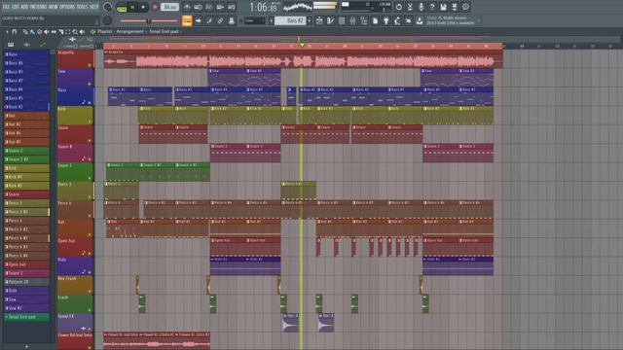
Task: Switch picker to piano patterns tab
Action: (x=11, y=45)
